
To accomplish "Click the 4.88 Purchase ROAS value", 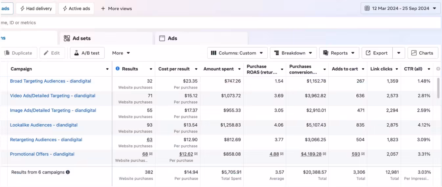I will [x=274, y=154].
